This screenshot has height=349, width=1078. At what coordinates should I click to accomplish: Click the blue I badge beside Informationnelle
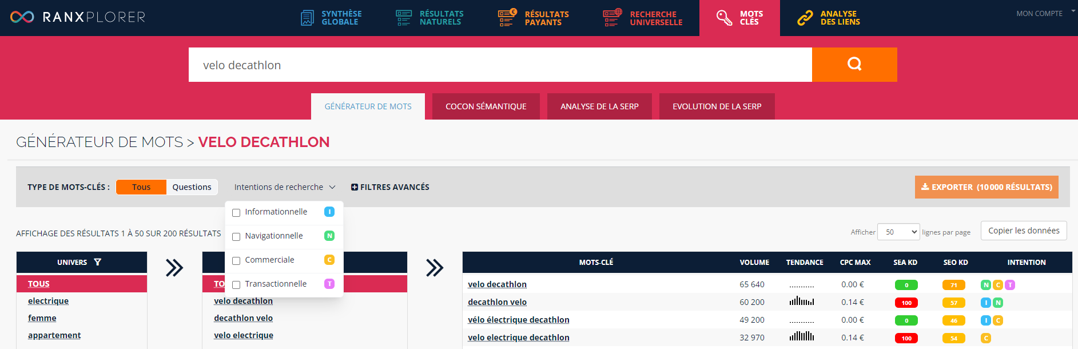pyautogui.click(x=329, y=212)
